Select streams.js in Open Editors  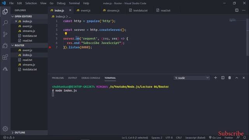coord(29,31)
